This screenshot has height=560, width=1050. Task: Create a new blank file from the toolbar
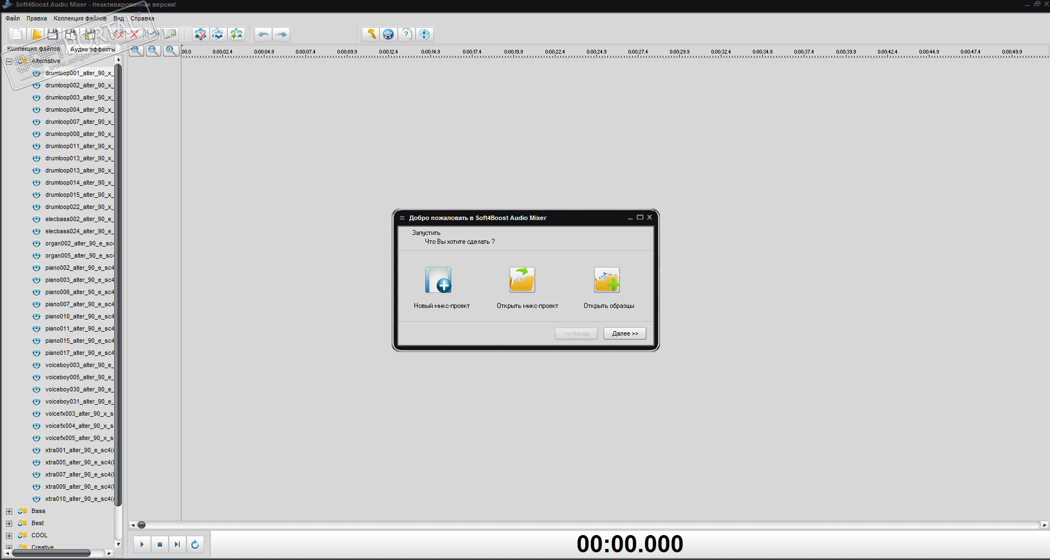17,34
